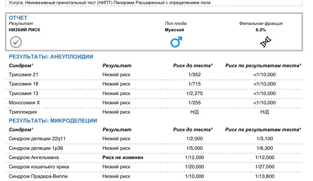
Task: Click the 1/6,300 post-test risk value
Action: pos(265,148)
